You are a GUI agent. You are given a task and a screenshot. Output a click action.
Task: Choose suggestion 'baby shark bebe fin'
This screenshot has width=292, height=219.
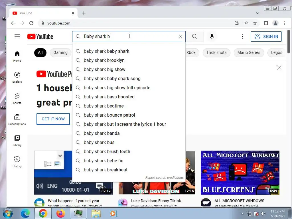pyautogui.click(x=129, y=161)
